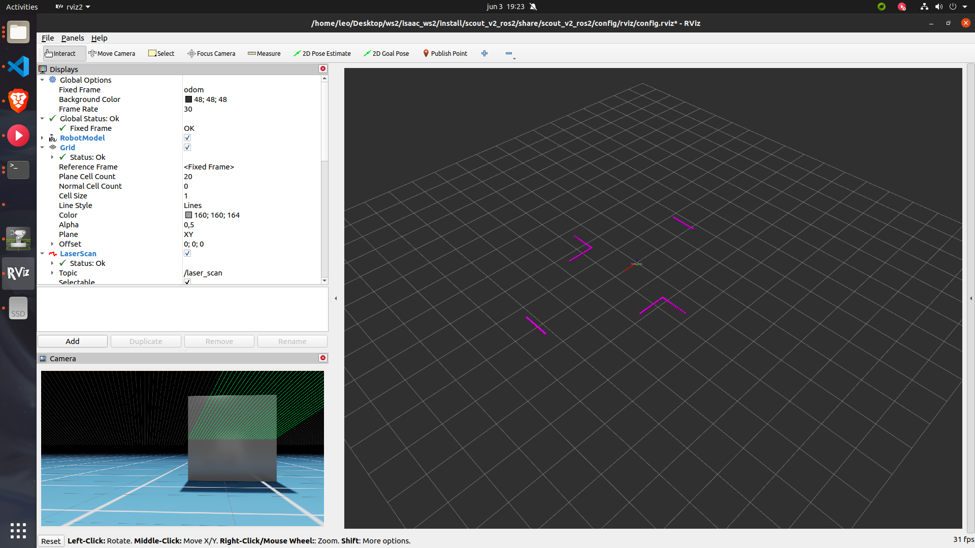The width and height of the screenshot is (975, 548).
Task: Open the Panels menu
Action: point(73,38)
